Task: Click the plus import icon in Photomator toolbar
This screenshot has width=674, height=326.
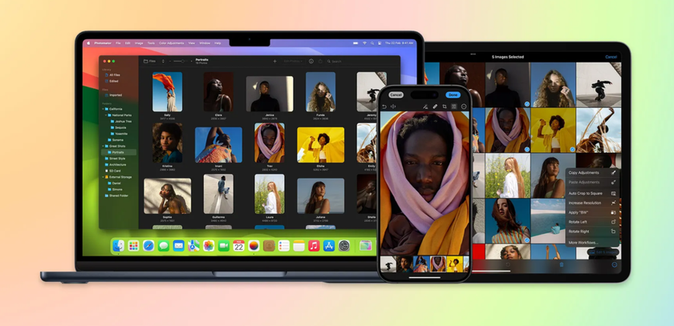Action: coord(274,62)
